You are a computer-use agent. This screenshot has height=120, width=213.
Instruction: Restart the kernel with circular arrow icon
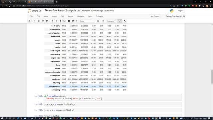point(73,21)
